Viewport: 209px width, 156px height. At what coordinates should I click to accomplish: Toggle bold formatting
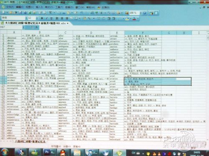pyautogui.click(x=42, y=18)
